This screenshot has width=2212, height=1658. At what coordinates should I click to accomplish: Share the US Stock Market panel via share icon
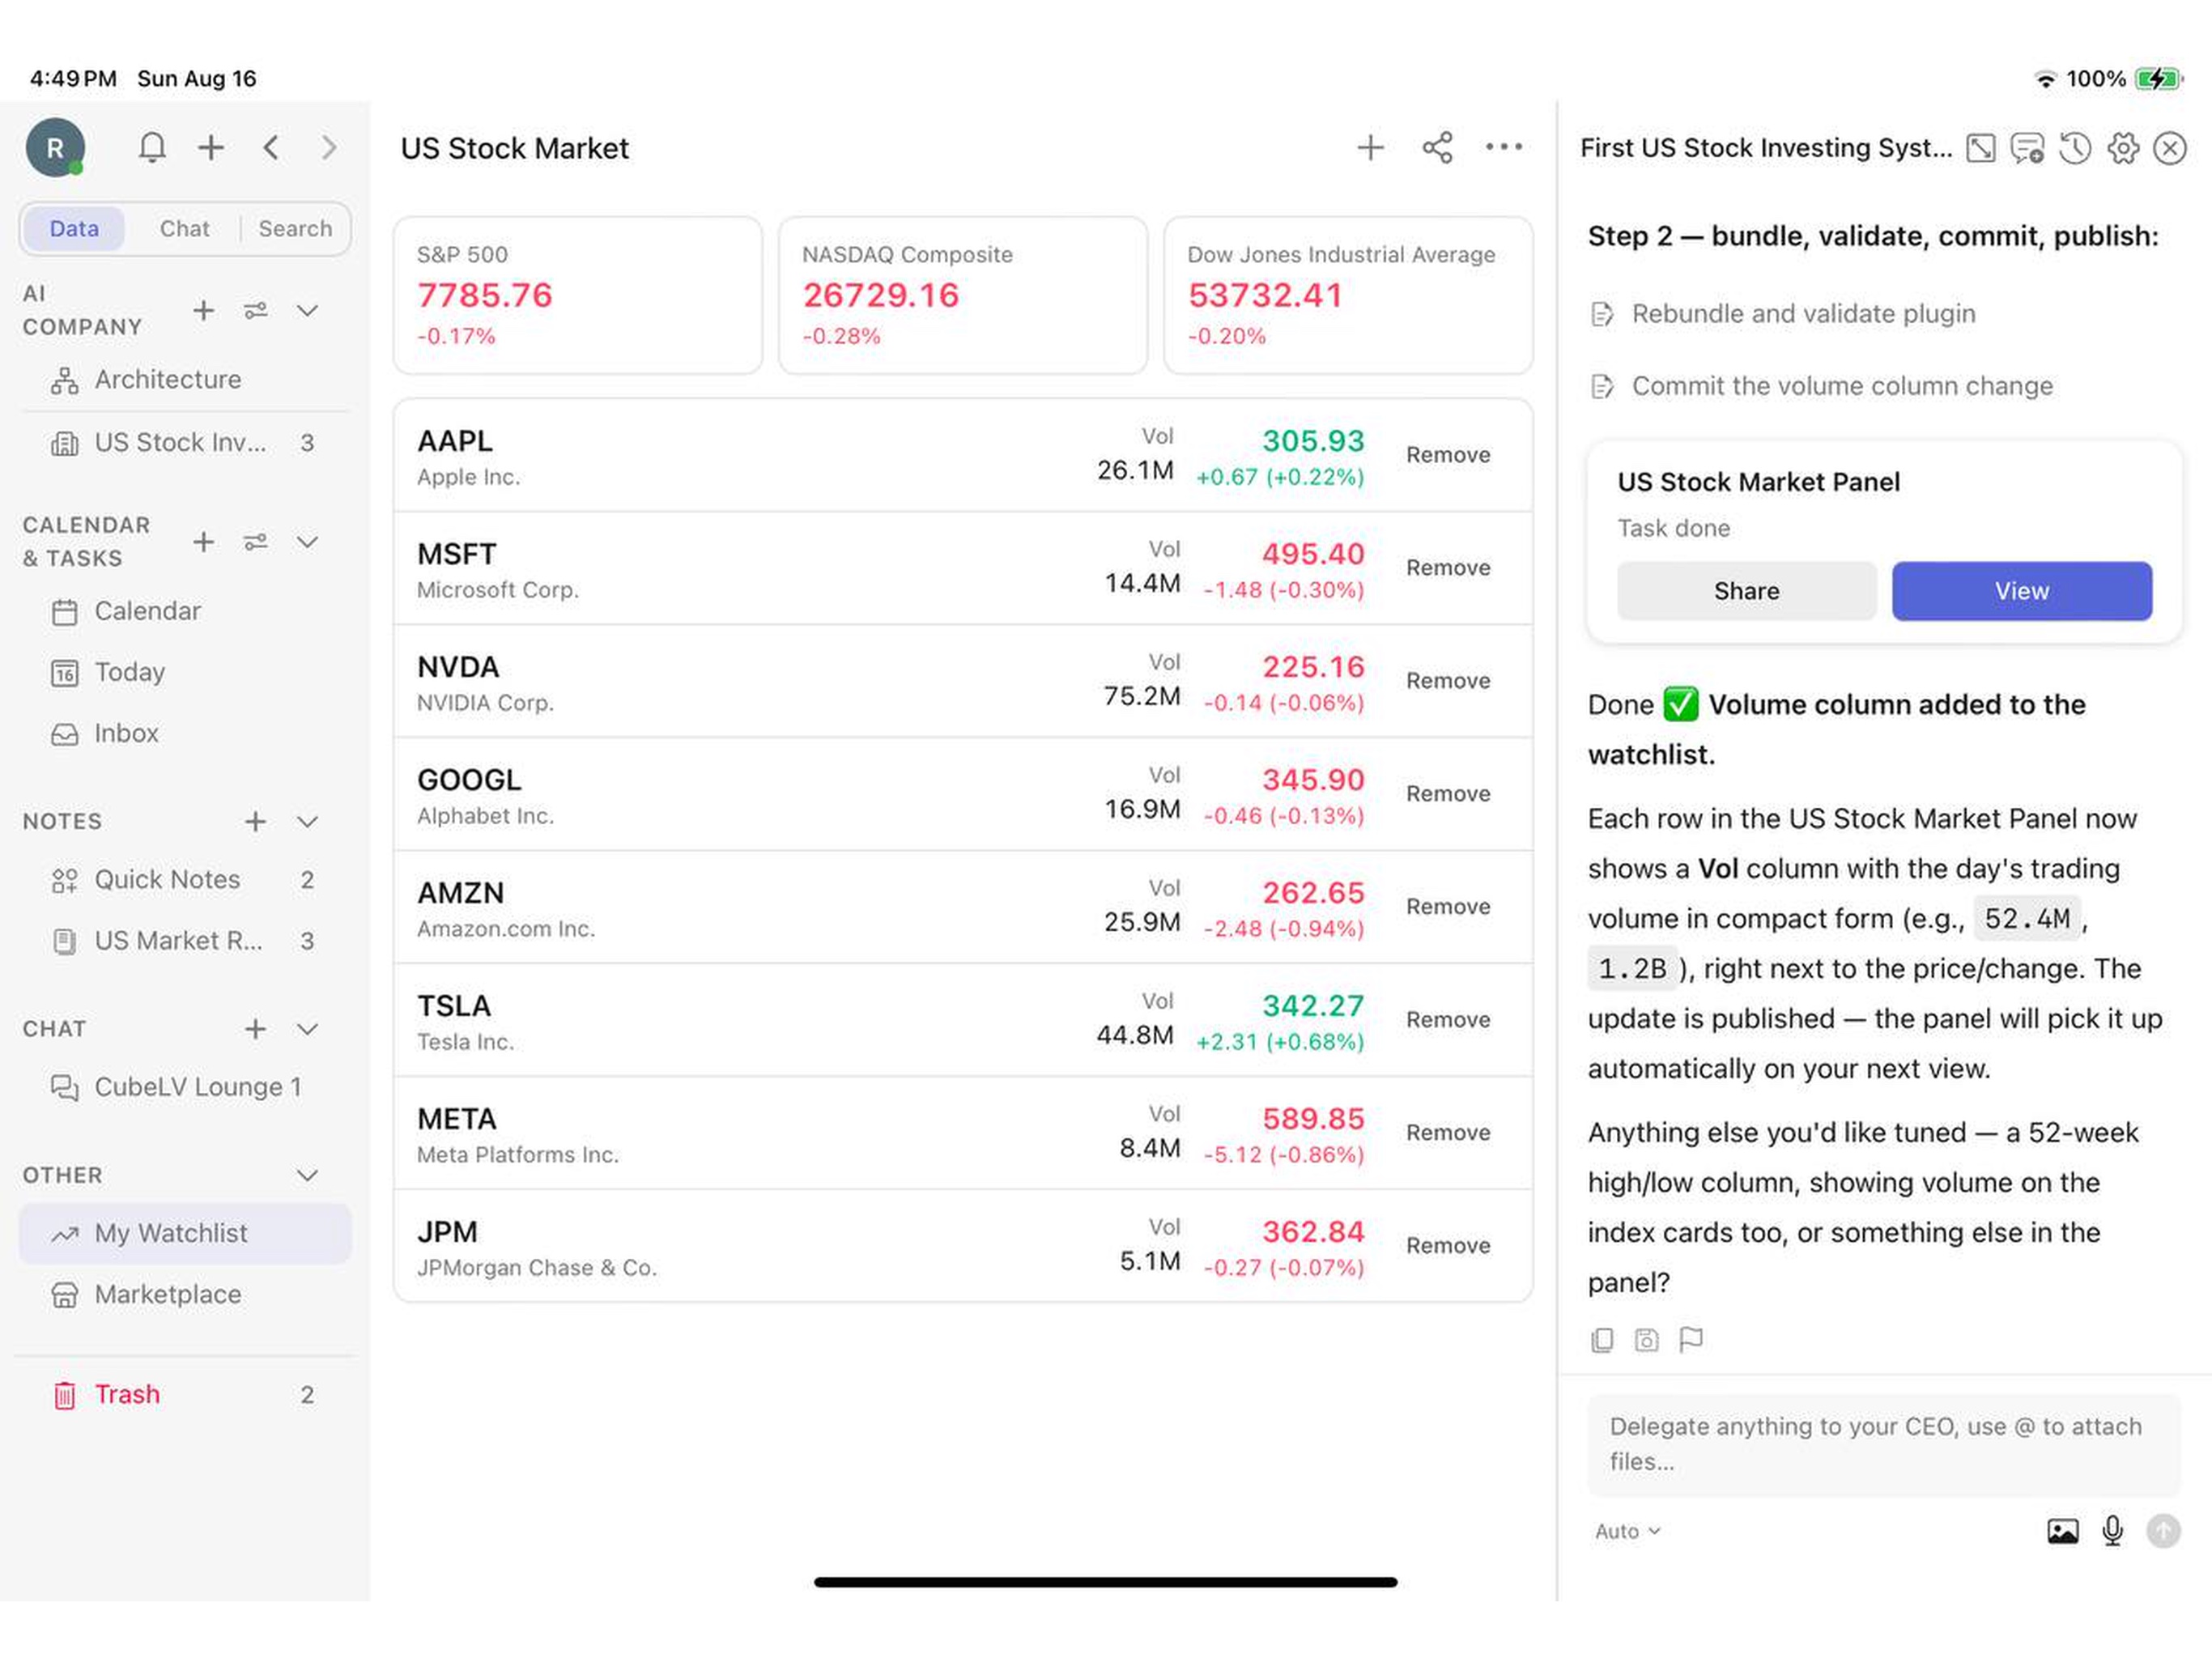click(1438, 148)
